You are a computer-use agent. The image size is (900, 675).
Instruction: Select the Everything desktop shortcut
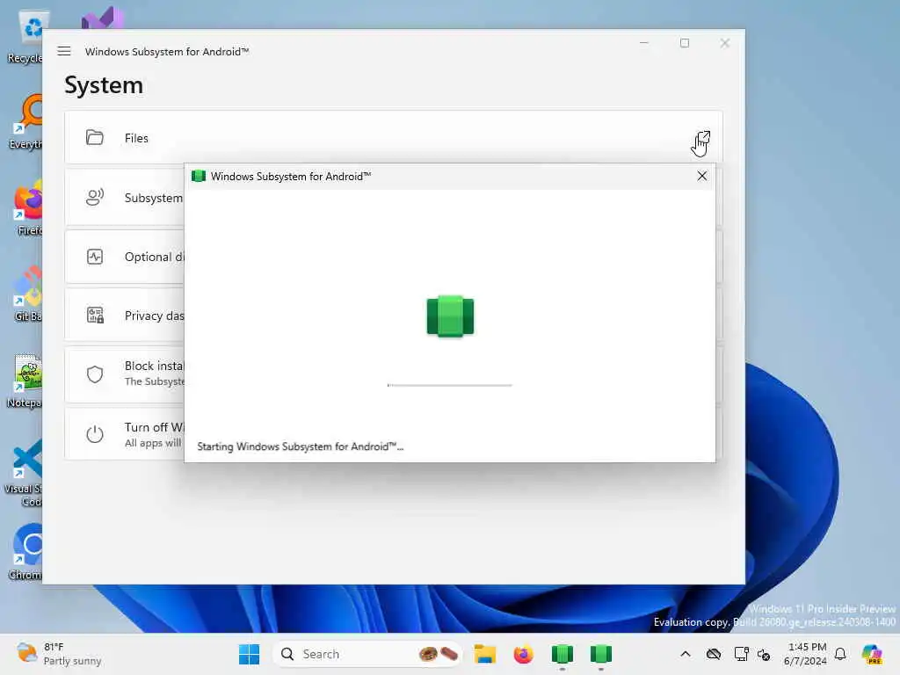[x=25, y=122]
